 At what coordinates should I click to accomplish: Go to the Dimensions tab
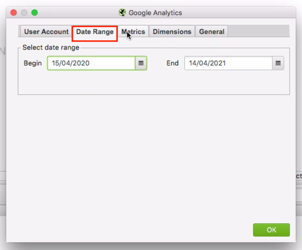(x=172, y=32)
